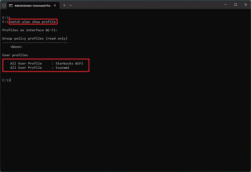Viewport: 251px width, 172px height.
Task: Click the minimize window icon
Action: point(225,5)
